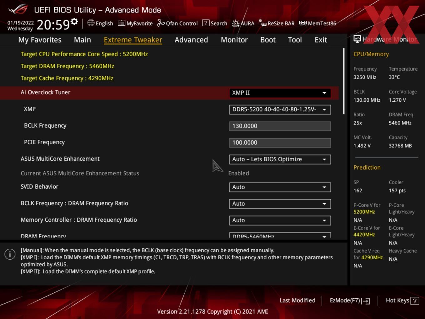
Task: Click the 157 pts cooler score
Action: [x=397, y=190]
